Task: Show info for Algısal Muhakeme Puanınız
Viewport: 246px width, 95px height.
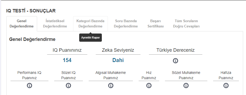Action: [111, 85]
